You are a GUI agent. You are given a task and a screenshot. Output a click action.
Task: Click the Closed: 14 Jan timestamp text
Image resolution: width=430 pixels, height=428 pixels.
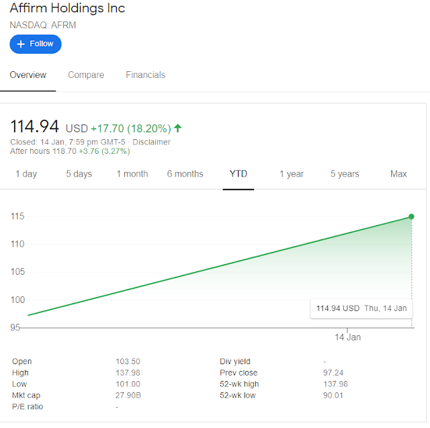click(68, 142)
